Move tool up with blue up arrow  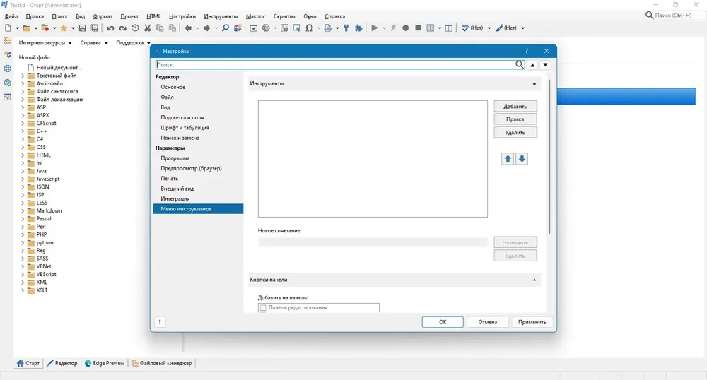[508, 158]
